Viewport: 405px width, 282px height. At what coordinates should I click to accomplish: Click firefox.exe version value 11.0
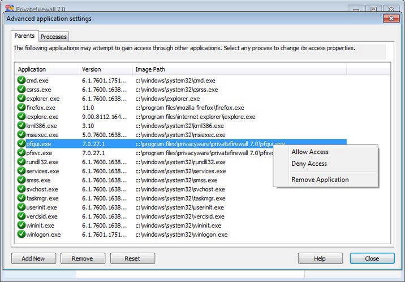coord(88,108)
